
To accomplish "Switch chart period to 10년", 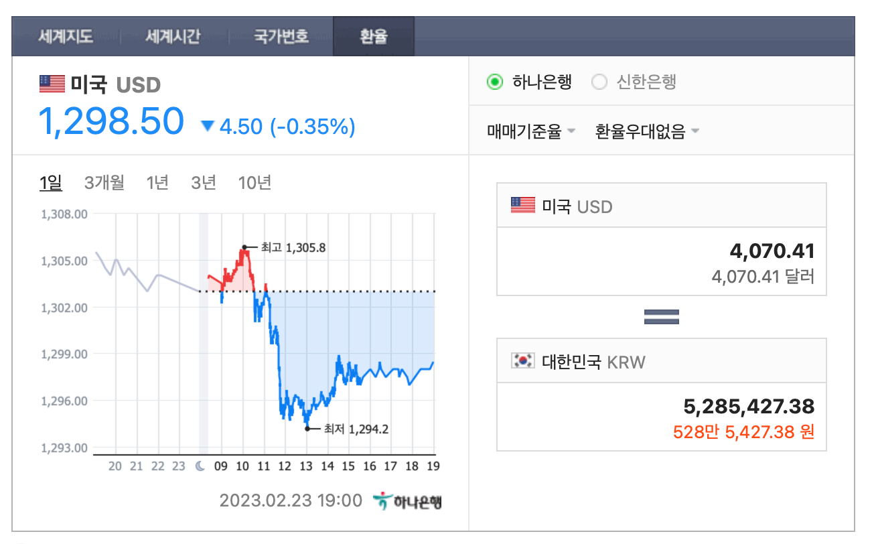I will pos(254,182).
